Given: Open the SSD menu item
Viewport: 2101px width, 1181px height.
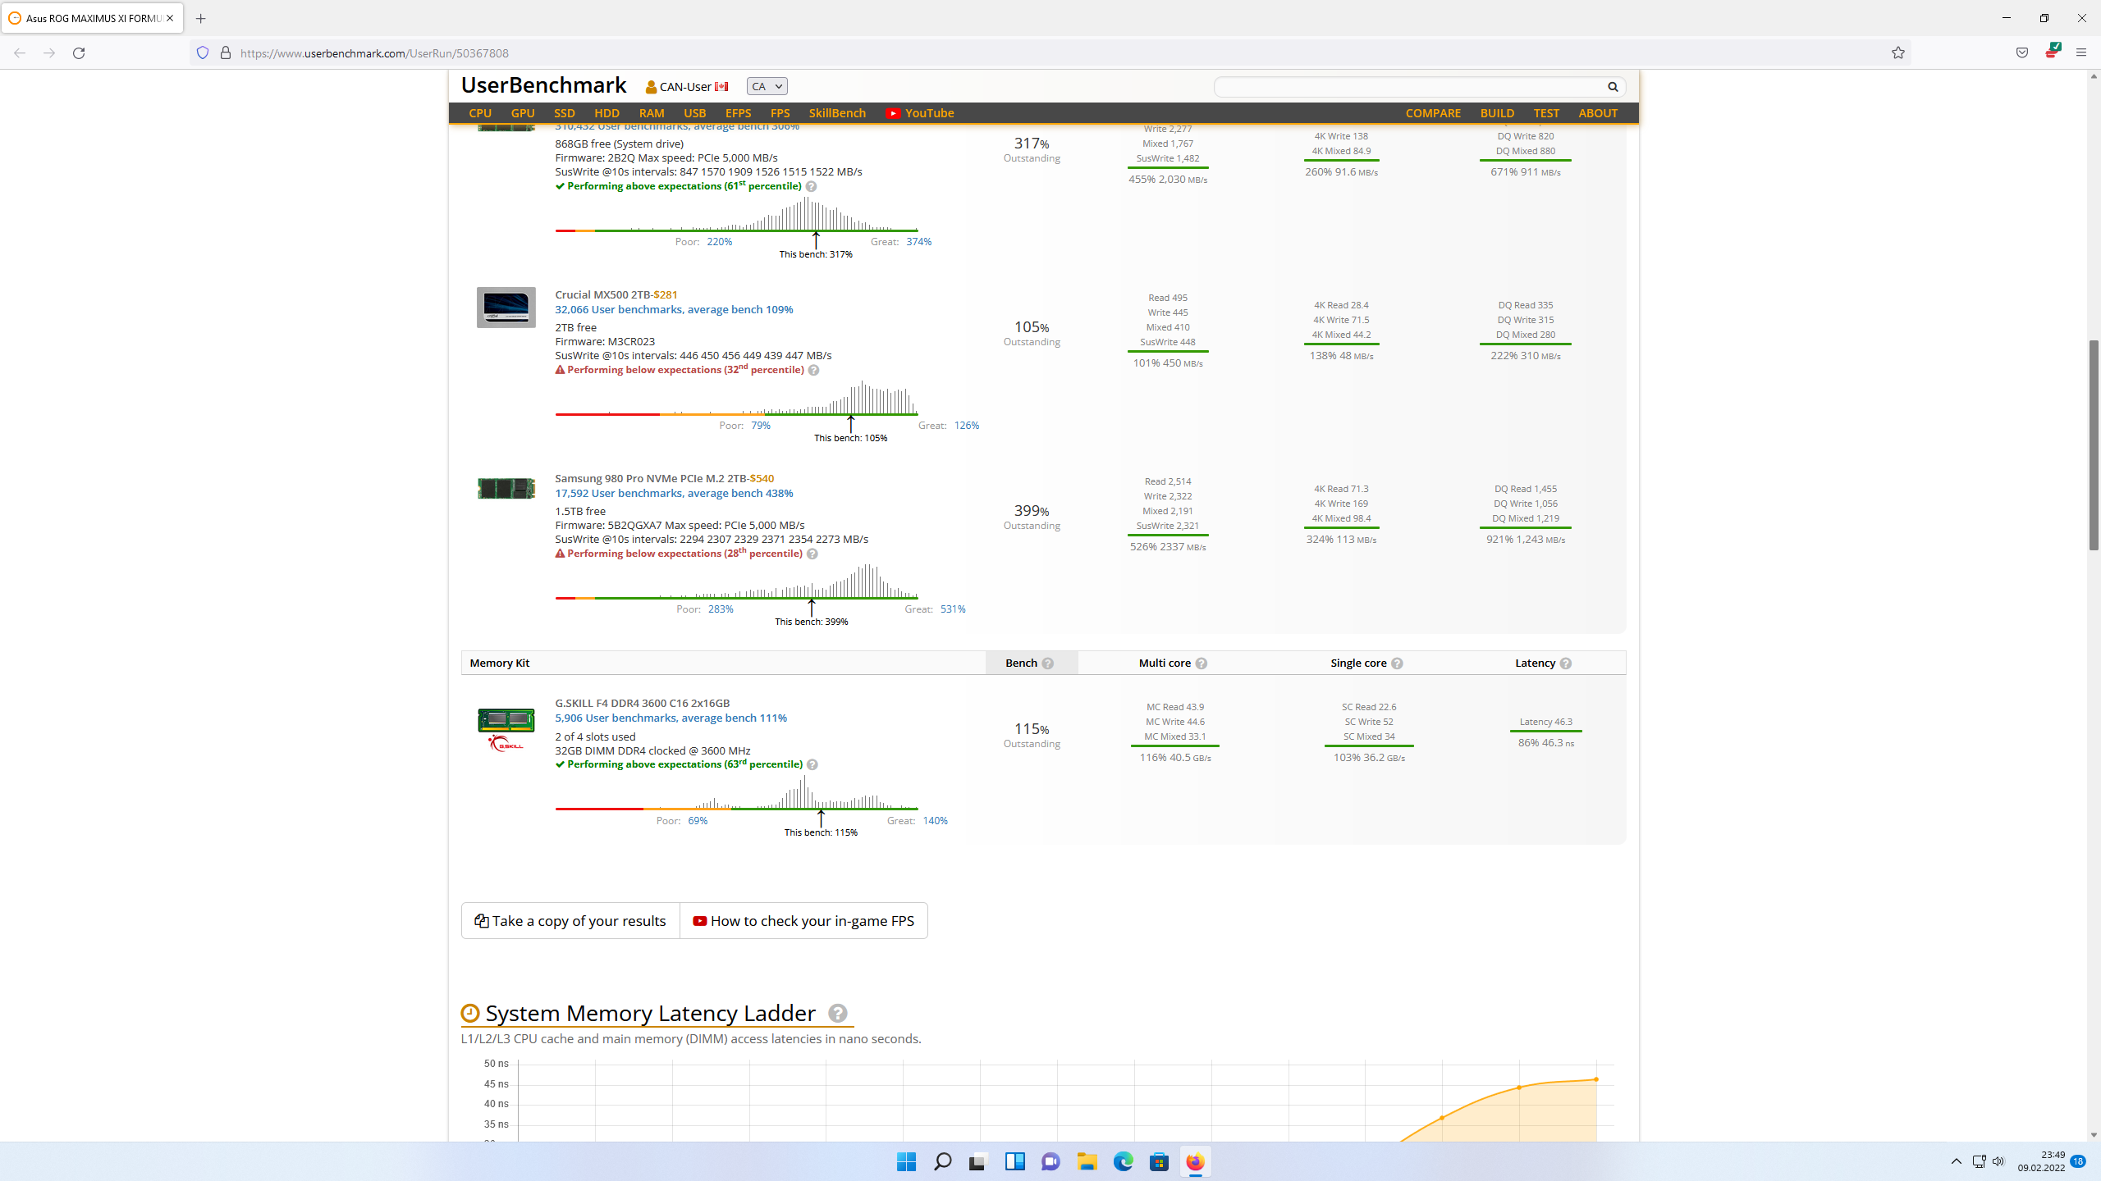Looking at the screenshot, I should tap(564, 113).
